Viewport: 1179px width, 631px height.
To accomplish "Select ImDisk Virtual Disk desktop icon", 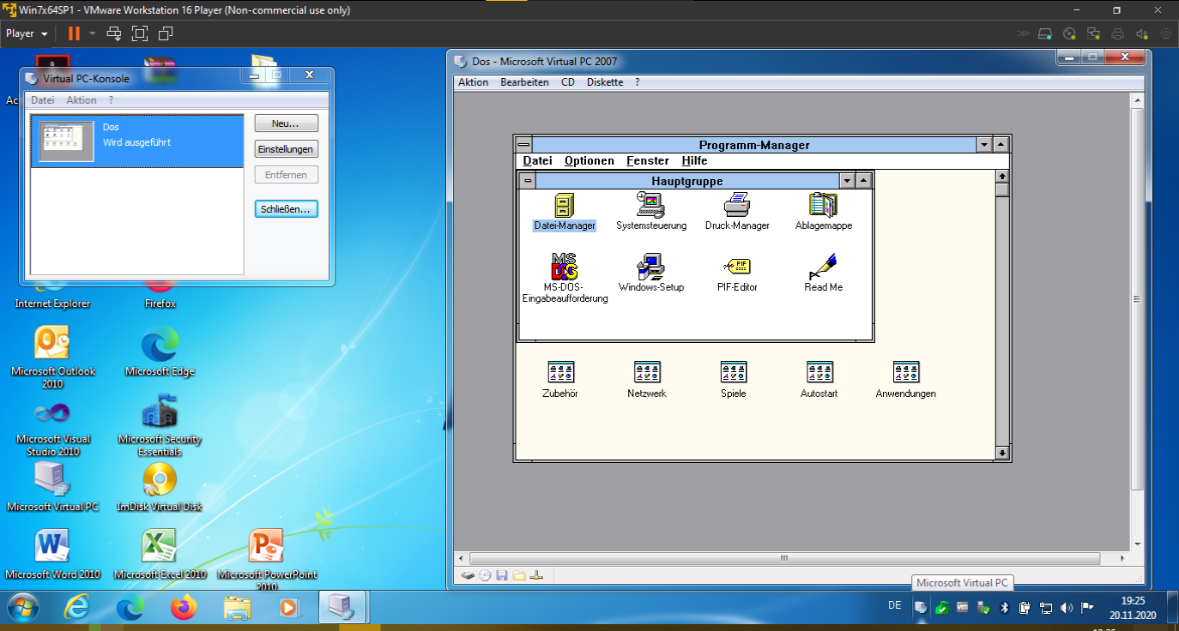I will point(160,487).
